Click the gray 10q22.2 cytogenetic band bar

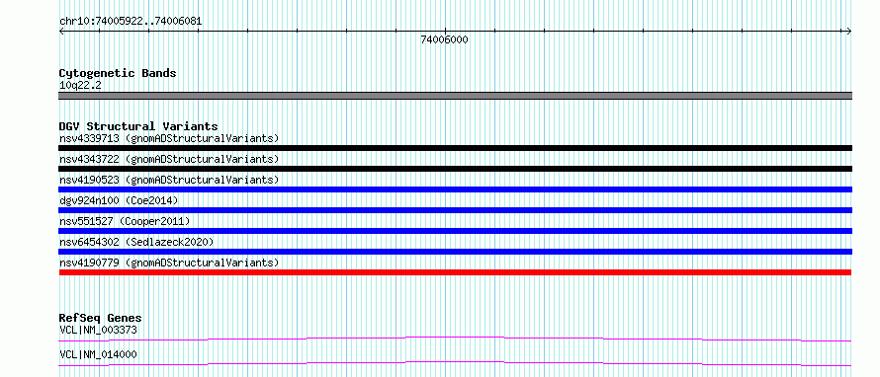point(455,96)
